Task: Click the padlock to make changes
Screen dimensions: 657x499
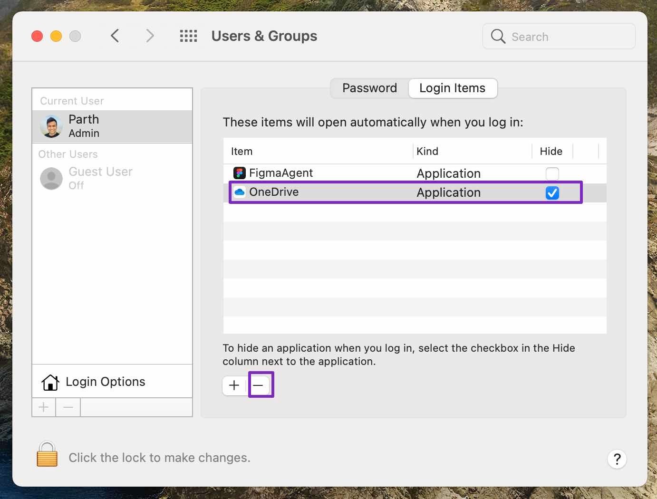Action: pyautogui.click(x=47, y=454)
